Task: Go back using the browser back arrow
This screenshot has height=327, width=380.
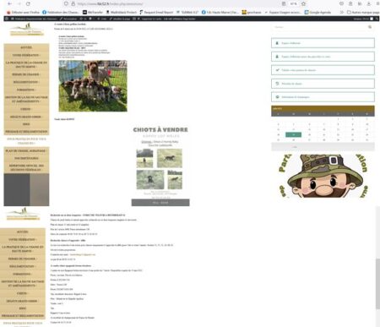Action: (10, 3)
